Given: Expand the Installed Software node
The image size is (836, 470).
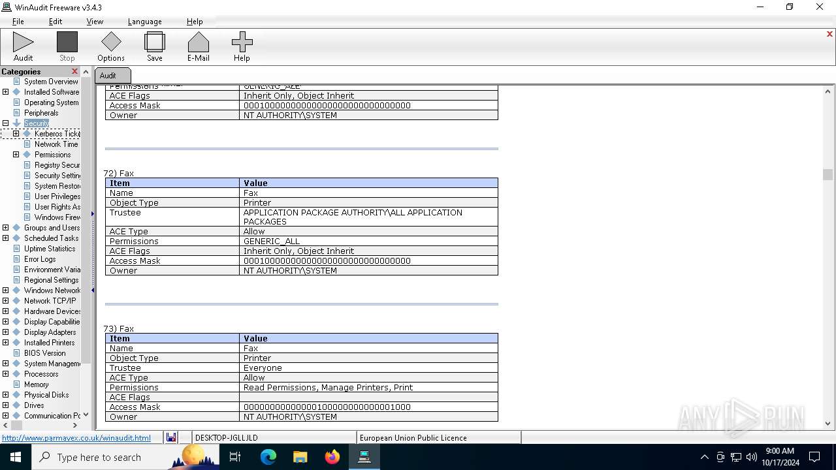Looking at the screenshot, I should coord(6,92).
